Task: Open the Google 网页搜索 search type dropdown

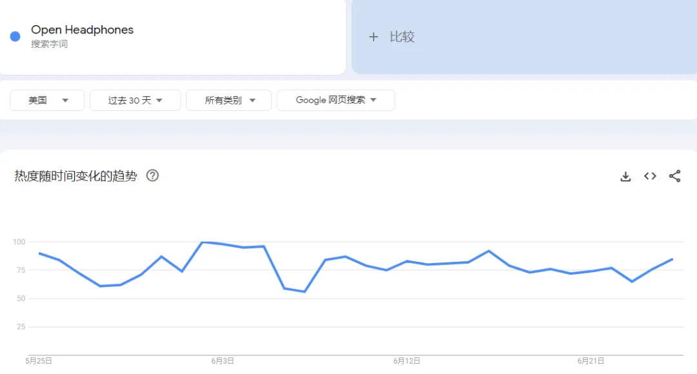Action: 336,100
